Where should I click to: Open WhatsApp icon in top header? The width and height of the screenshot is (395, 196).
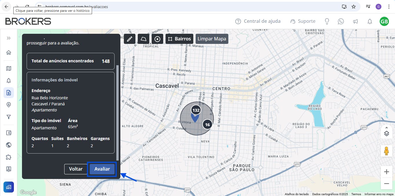[x=341, y=21]
